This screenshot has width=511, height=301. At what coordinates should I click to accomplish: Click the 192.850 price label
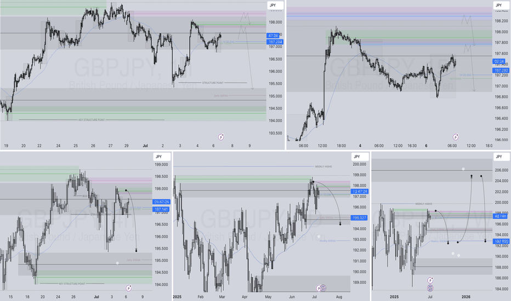(501, 241)
